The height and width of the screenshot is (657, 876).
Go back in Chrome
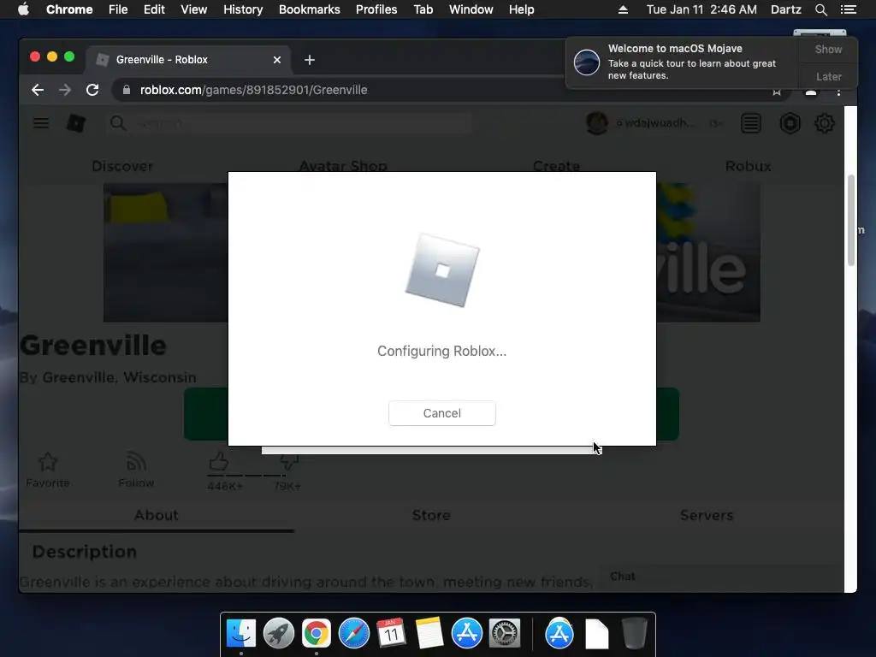pyautogui.click(x=38, y=90)
